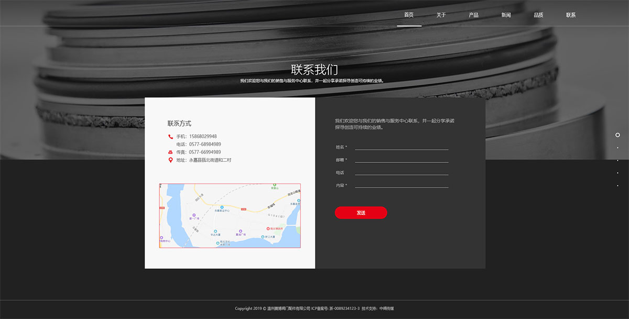
Task: Click the 内容 message field
Action: point(402,184)
